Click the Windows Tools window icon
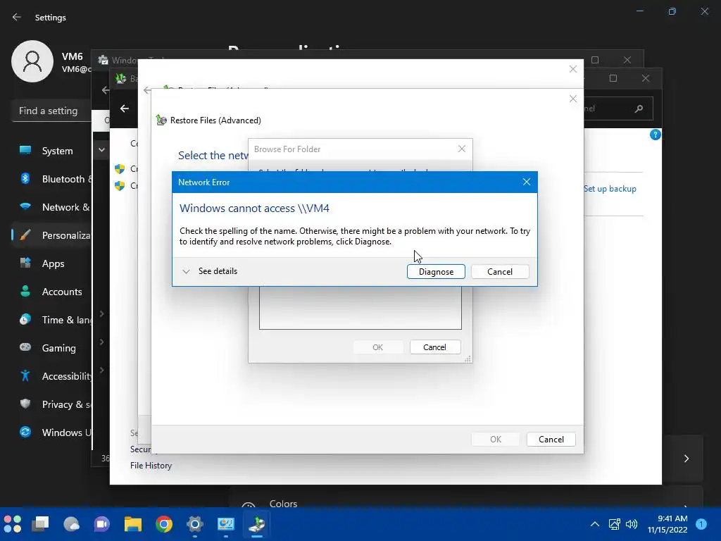 pyautogui.click(x=104, y=60)
